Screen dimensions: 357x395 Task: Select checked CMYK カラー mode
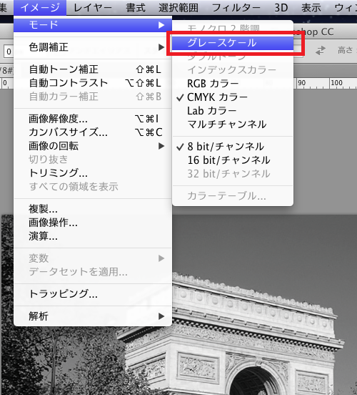[233, 97]
